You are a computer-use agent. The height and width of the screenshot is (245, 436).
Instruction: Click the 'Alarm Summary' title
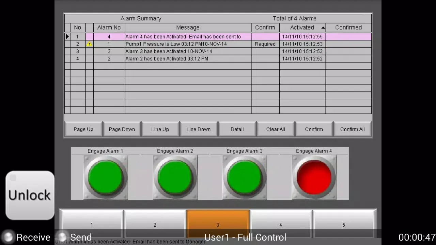[x=141, y=18]
